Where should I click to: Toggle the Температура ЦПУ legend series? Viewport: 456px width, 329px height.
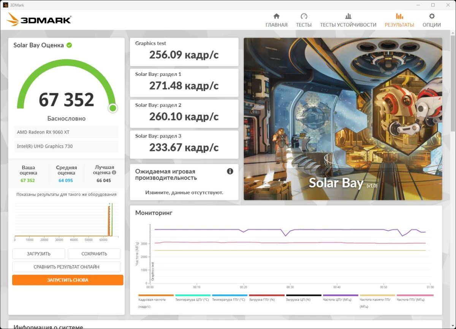coord(192,299)
